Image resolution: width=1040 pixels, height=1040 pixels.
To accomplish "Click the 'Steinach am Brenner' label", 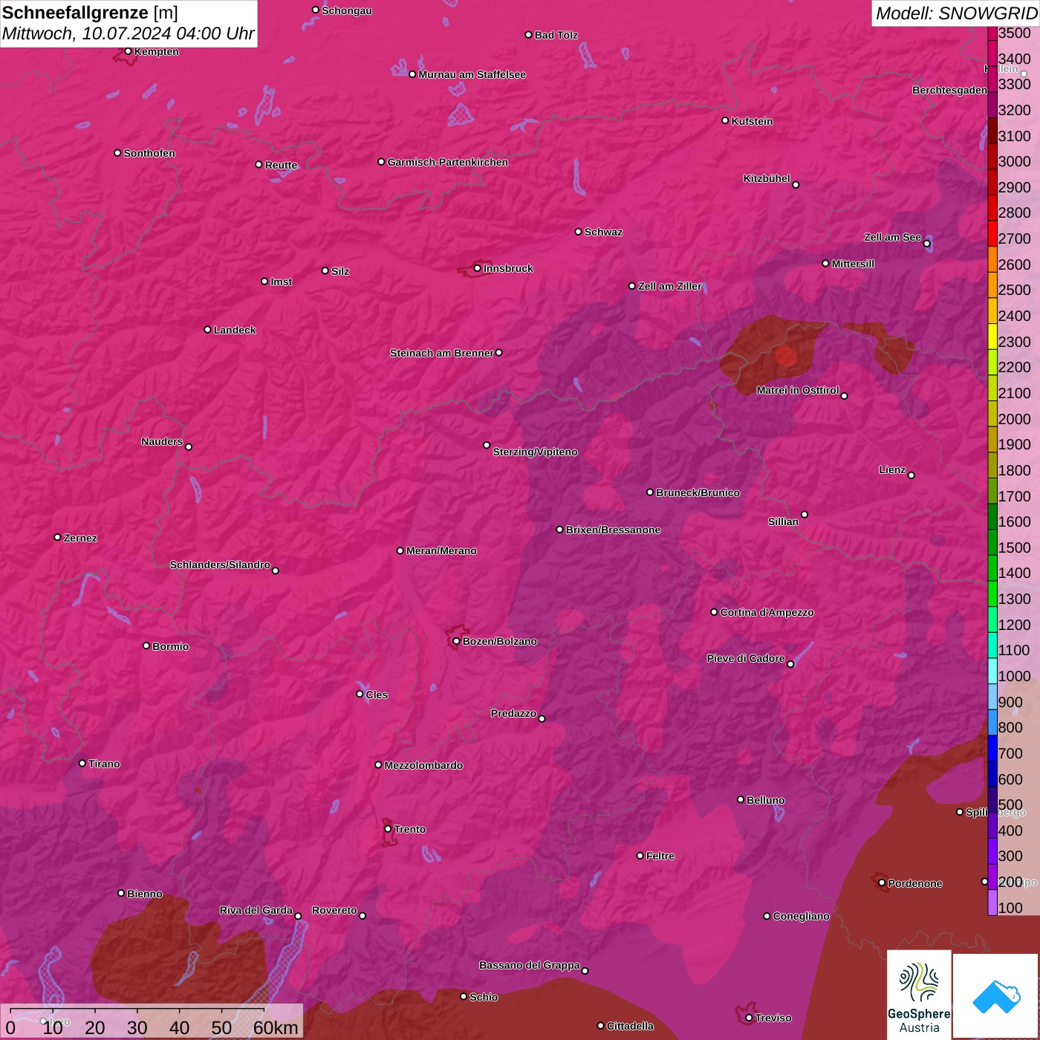I will (442, 353).
